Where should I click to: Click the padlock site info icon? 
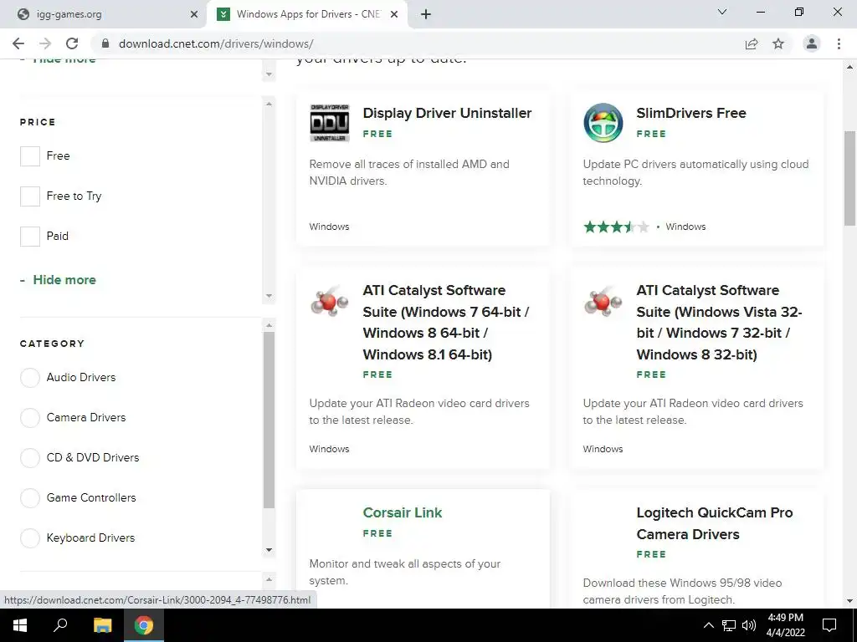(105, 43)
